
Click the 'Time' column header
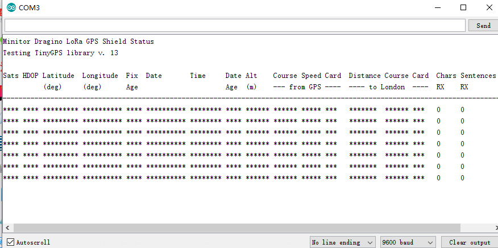[198, 76]
